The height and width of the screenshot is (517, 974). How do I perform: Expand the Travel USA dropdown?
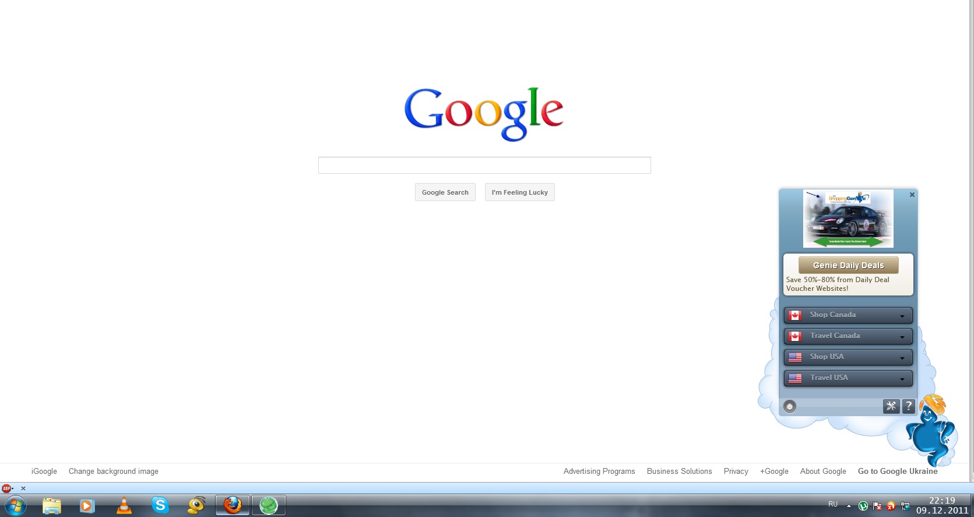(848, 378)
